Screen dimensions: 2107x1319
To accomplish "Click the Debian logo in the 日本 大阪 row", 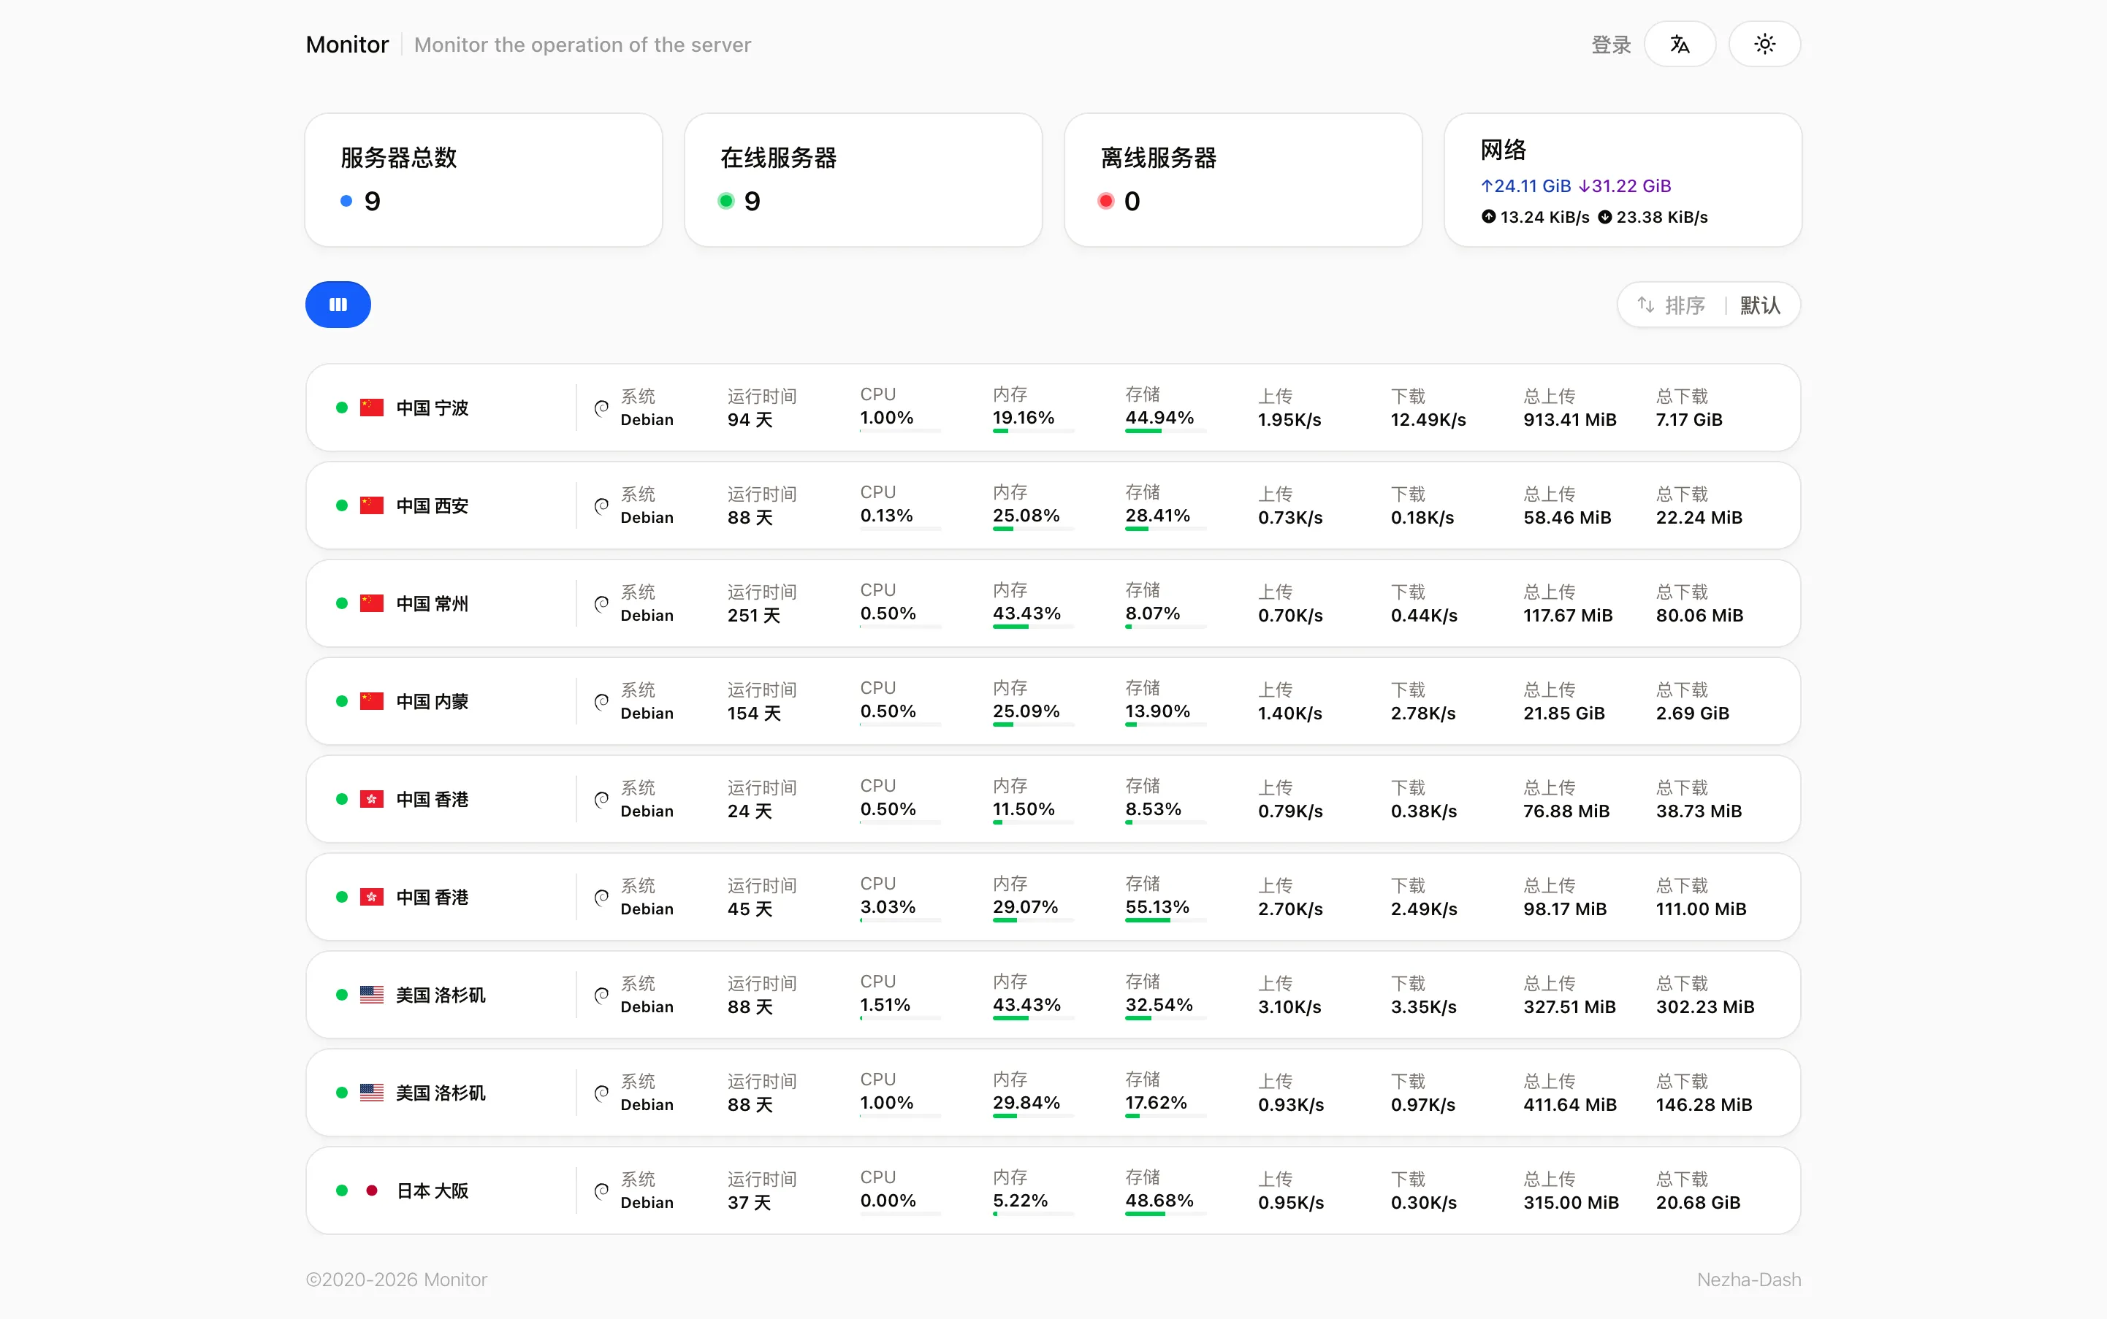I will tap(601, 1190).
